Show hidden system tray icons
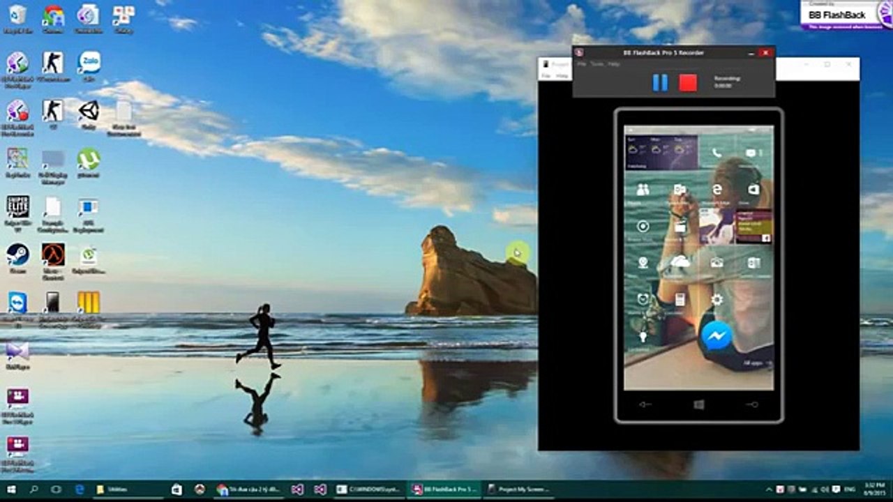The height and width of the screenshot is (502, 893). (x=770, y=489)
